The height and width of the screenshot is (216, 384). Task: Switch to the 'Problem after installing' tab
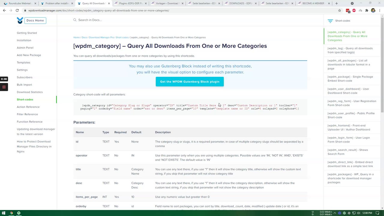tap(57, 3)
